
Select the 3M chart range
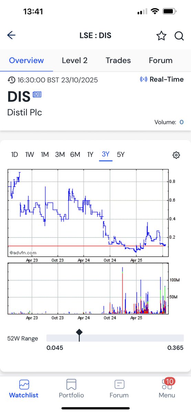click(60, 155)
